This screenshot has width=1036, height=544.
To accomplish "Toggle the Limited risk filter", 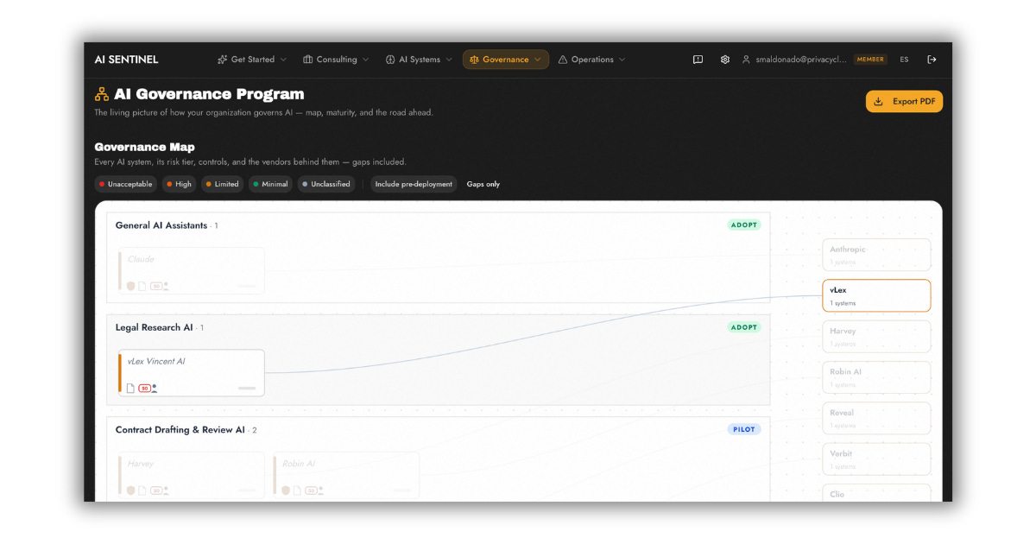I will tap(223, 184).
